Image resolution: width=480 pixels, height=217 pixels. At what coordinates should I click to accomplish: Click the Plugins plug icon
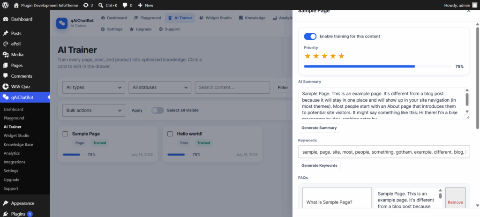point(6,214)
